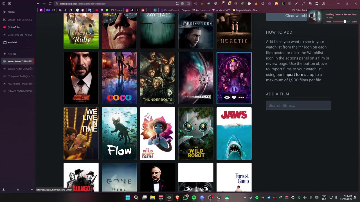
Task: Open the localhost:1420 bookmark
Action: click(x=221, y=10)
